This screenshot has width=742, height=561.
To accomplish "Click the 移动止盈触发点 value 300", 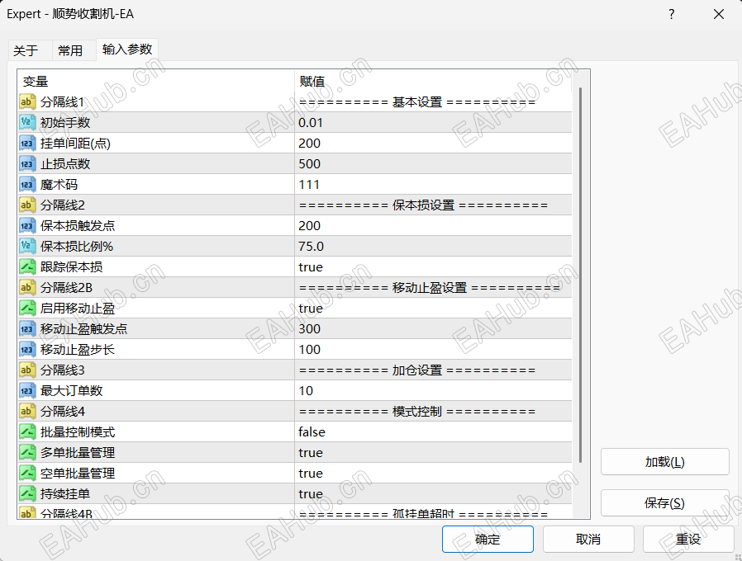I will pyautogui.click(x=310, y=329).
